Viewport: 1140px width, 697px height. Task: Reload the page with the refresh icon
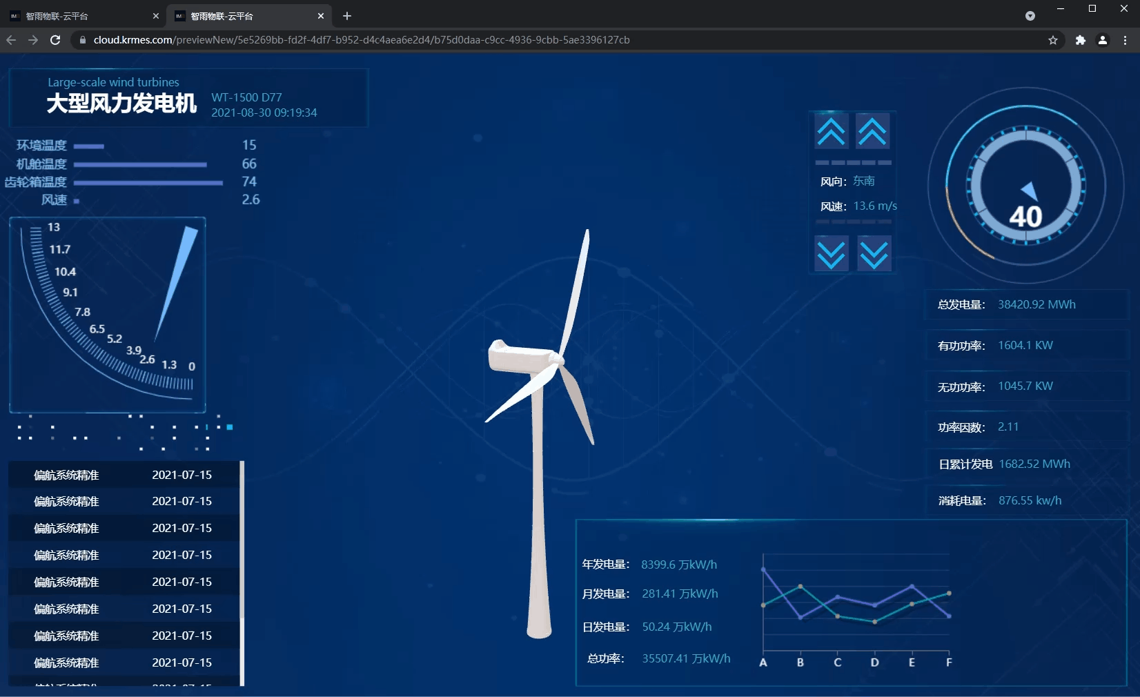coord(55,40)
